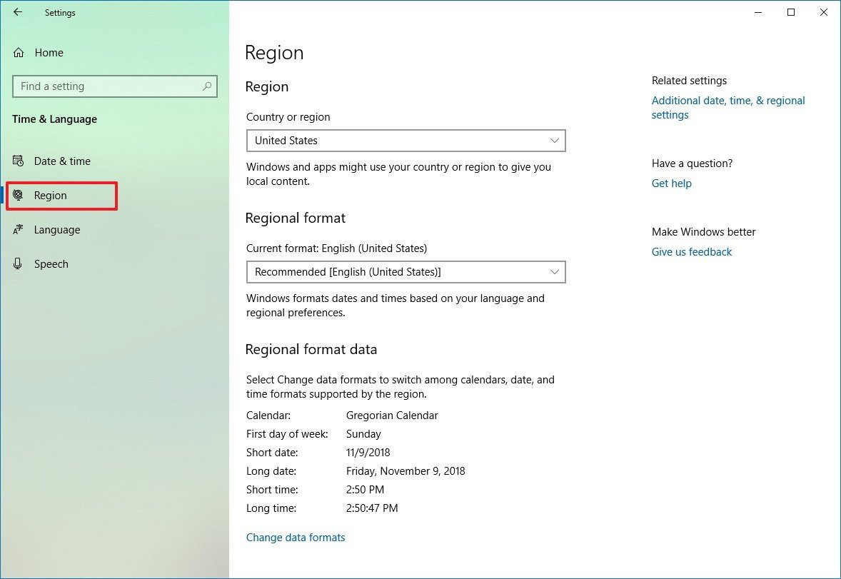Click the Get help link
The width and height of the screenshot is (841, 579).
point(672,183)
